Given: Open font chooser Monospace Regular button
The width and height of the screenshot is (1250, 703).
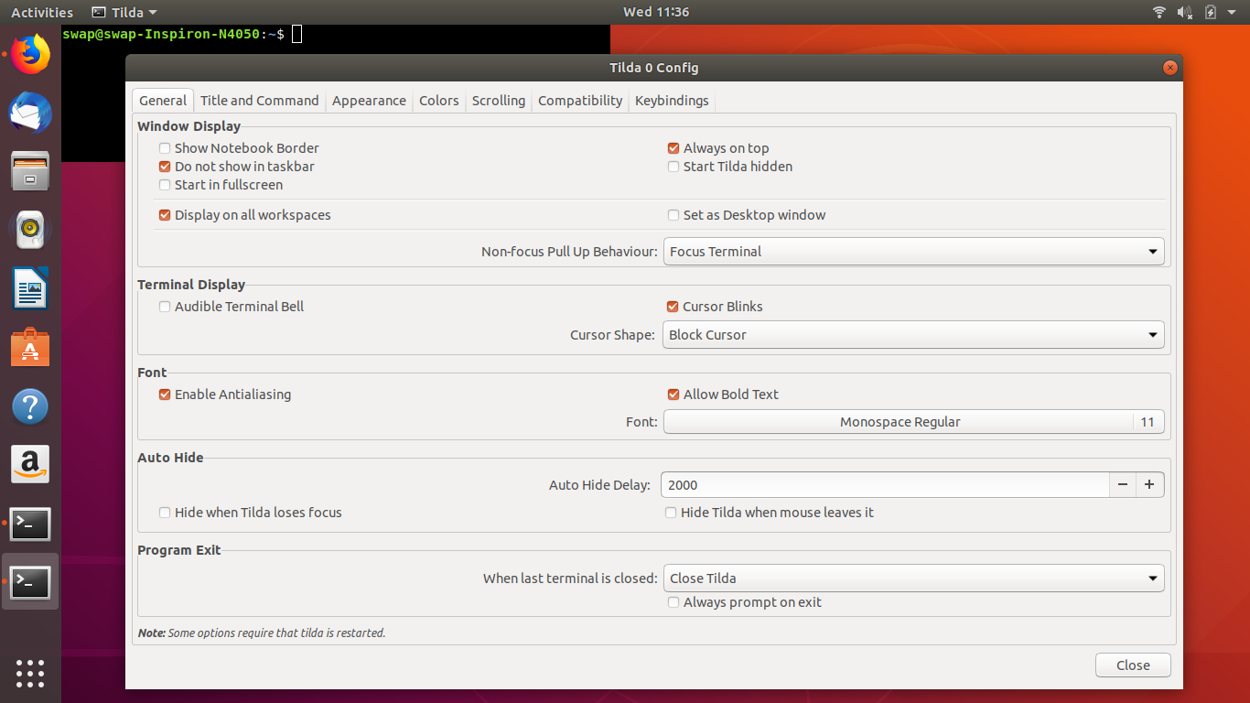Looking at the screenshot, I should pyautogui.click(x=913, y=422).
